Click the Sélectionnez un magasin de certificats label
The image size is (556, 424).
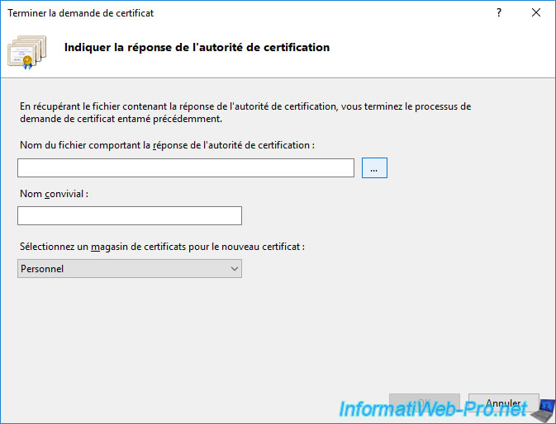(162, 247)
